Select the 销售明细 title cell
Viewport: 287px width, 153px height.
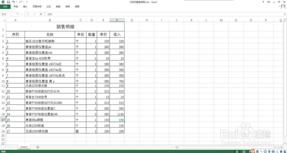tap(65, 27)
